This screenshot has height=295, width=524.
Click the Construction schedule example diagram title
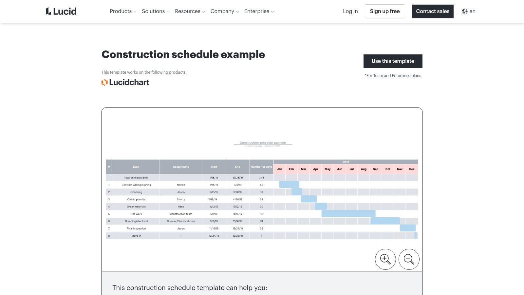(263, 143)
